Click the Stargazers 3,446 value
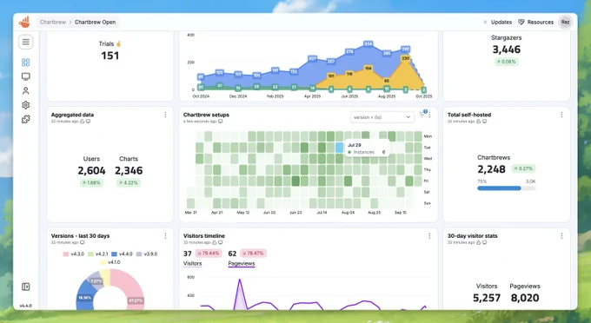This screenshot has width=591, height=323. click(x=506, y=49)
